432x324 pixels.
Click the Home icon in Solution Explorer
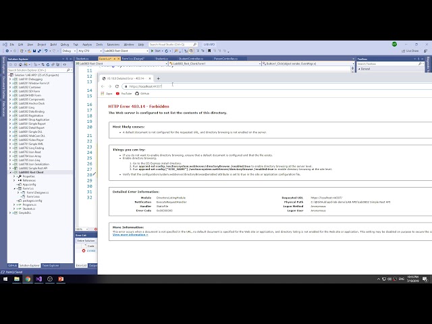click(20, 65)
